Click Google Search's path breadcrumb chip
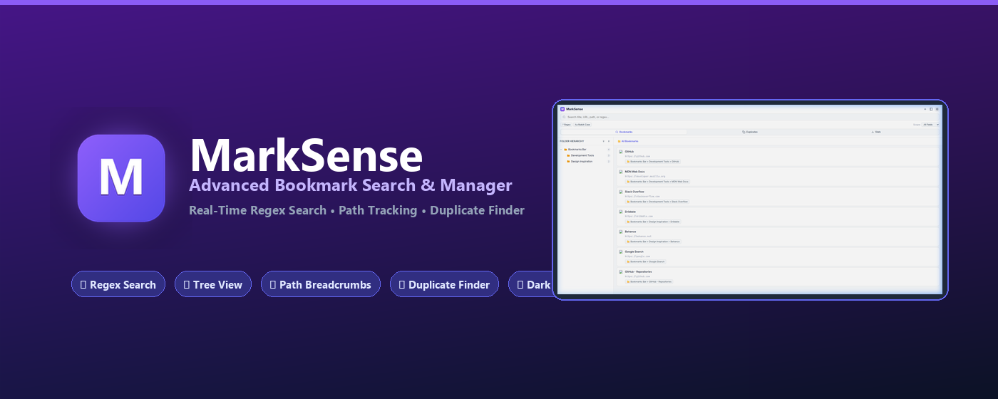998x399 pixels. click(646, 261)
